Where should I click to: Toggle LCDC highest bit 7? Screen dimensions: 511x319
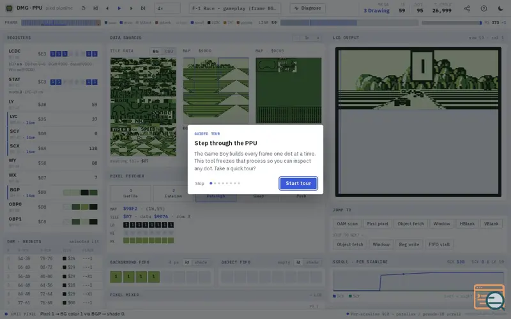point(53,54)
